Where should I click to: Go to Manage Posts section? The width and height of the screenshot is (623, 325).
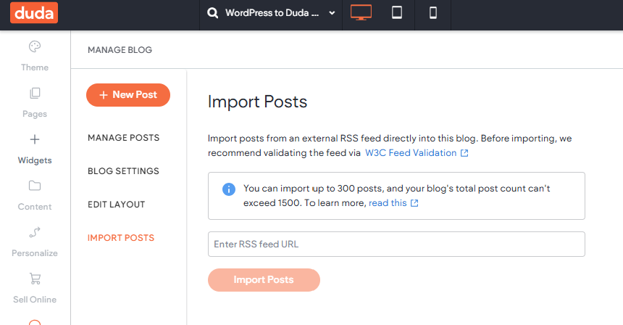124,138
